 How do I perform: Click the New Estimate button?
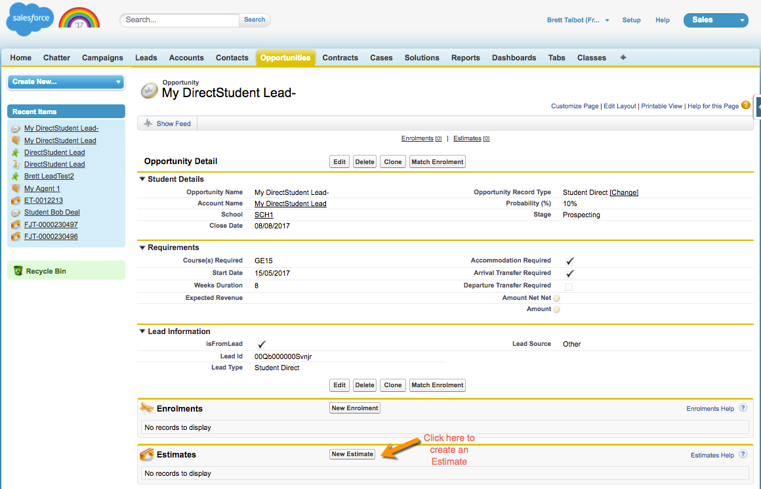pyautogui.click(x=352, y=454)
